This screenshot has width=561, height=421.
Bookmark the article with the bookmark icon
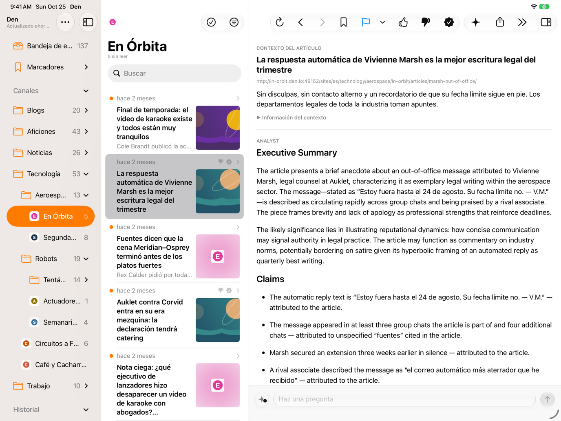tap(343, 22)
